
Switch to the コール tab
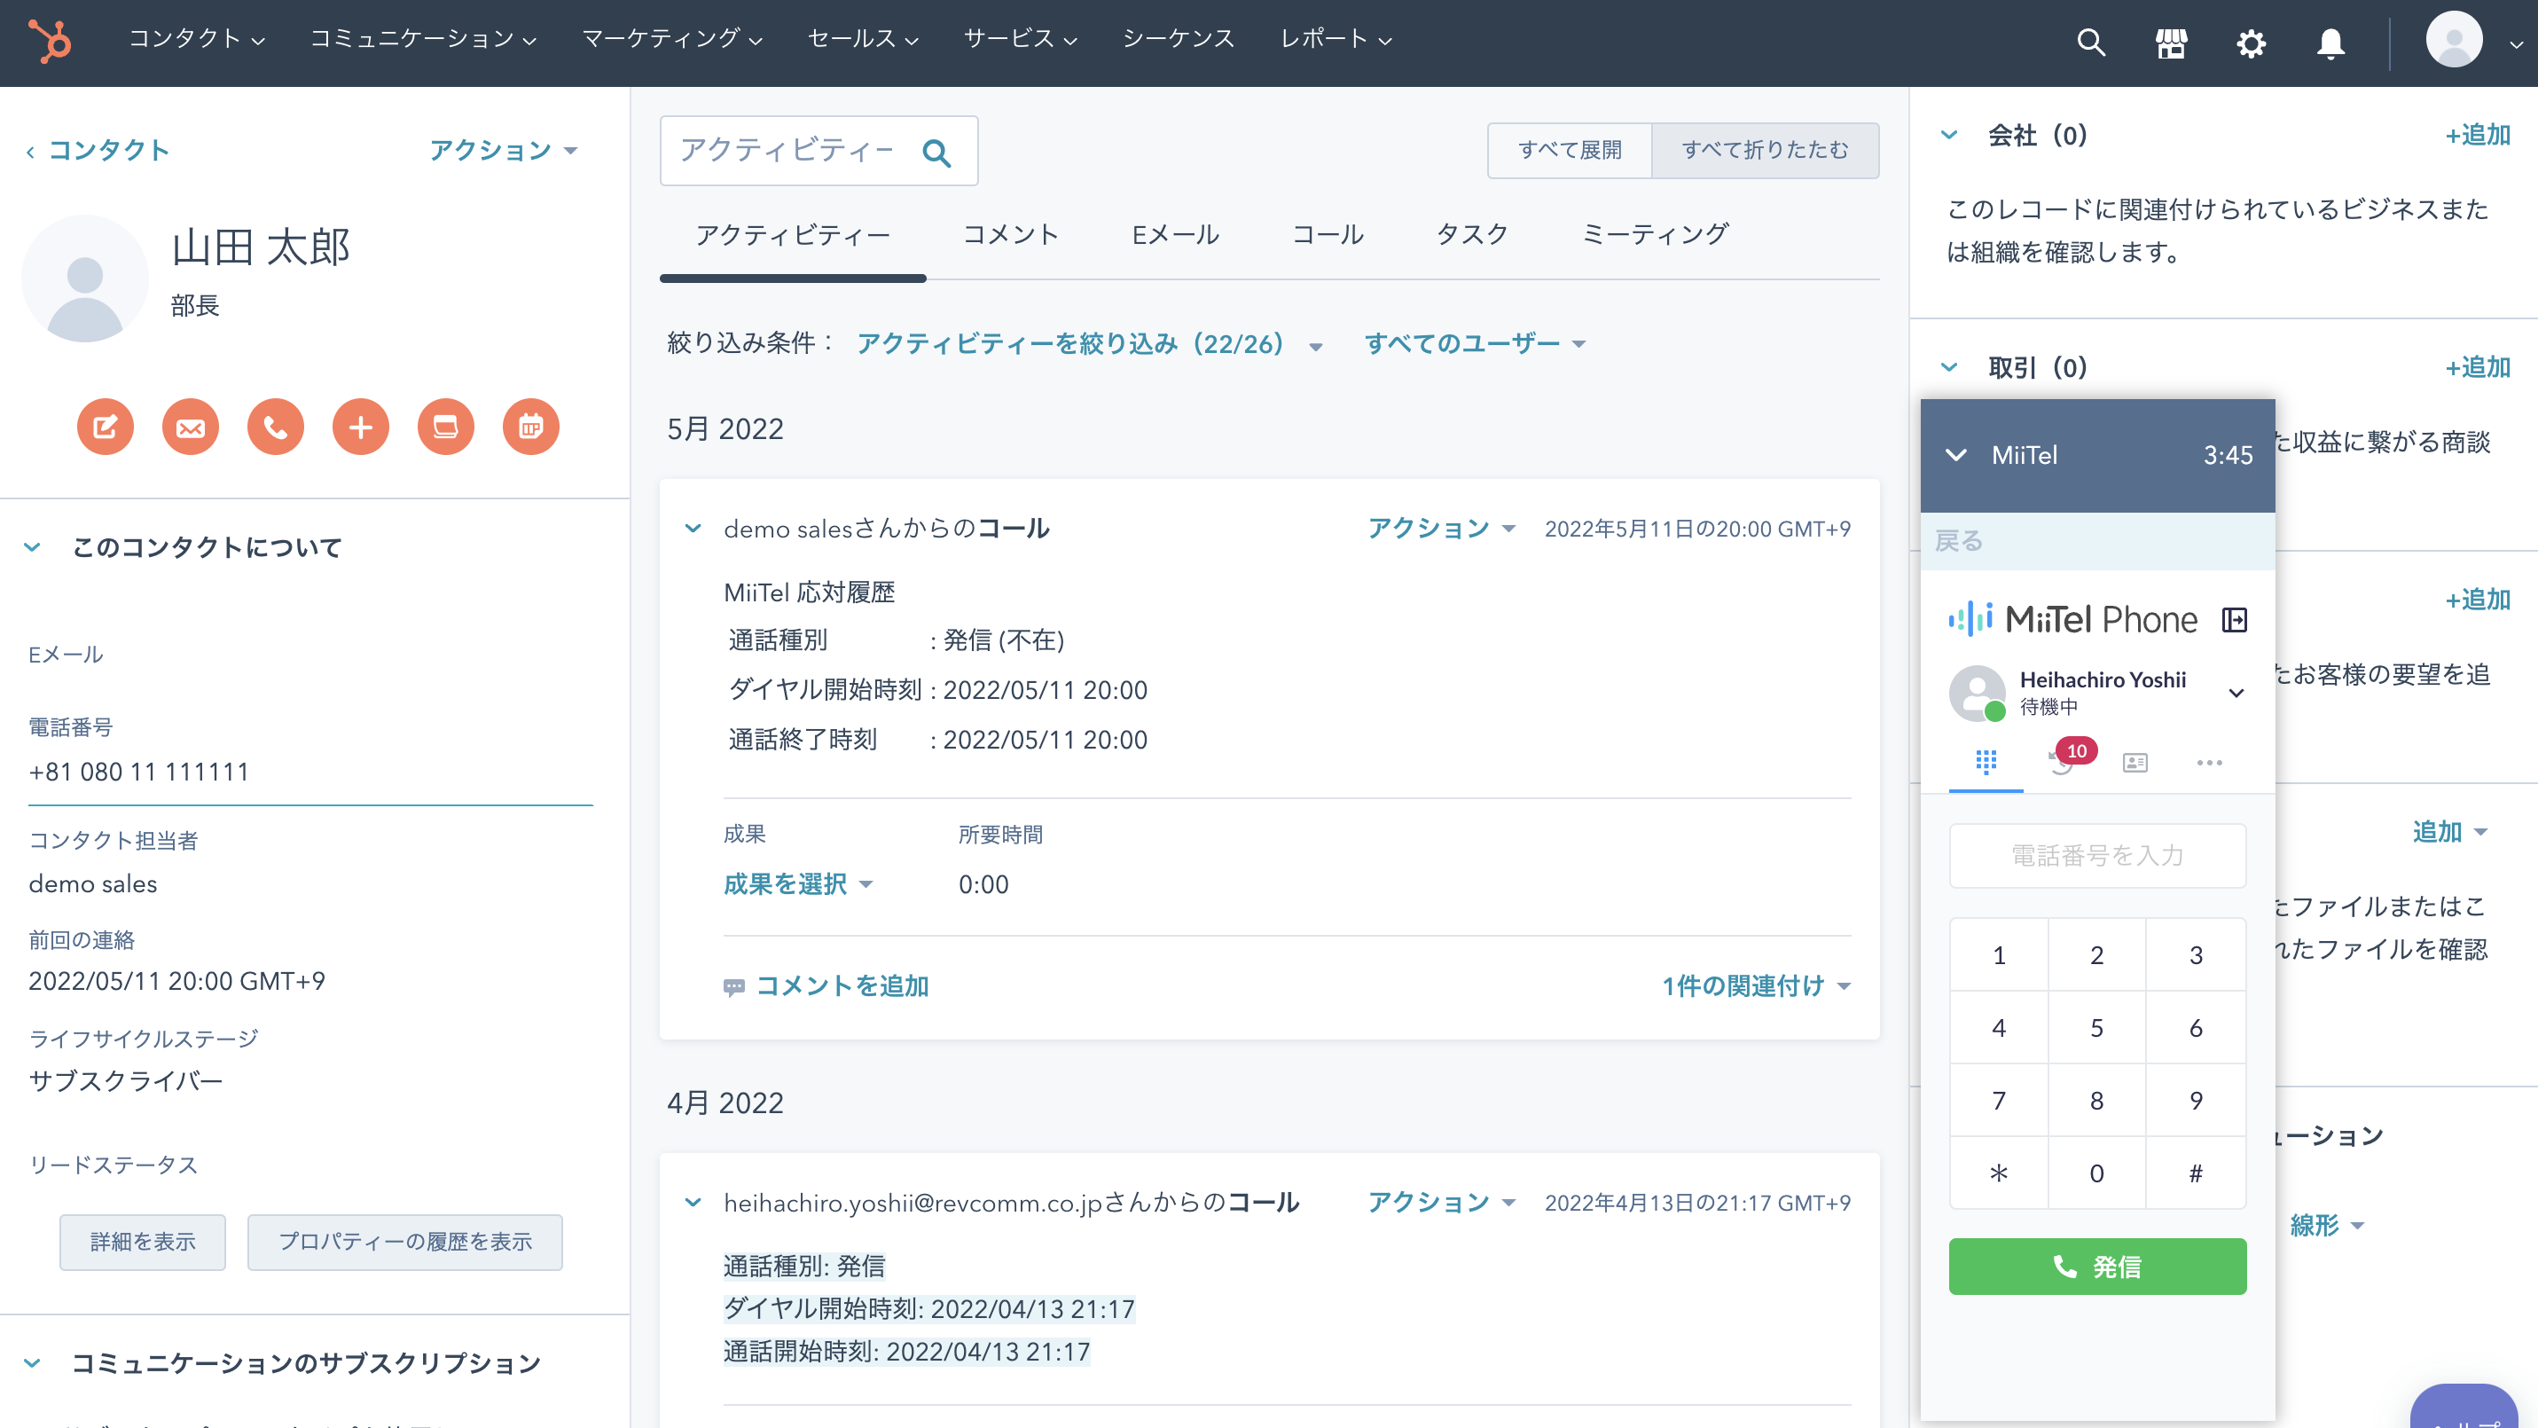(x=1328, y=234)
